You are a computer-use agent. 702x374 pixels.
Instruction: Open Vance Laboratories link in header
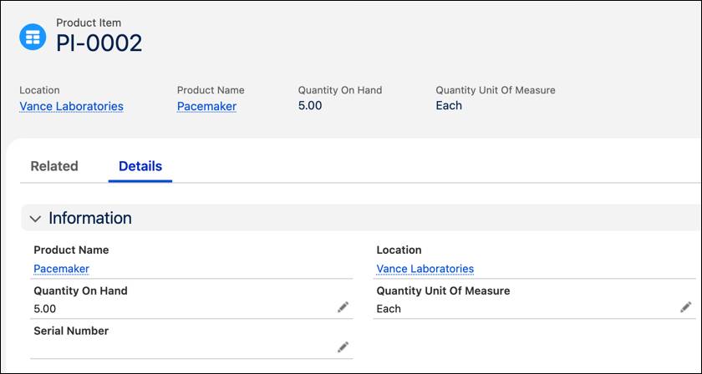71,107
